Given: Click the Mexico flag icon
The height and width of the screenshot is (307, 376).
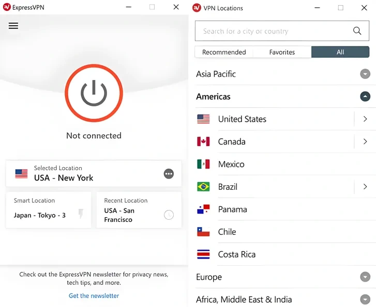Looking at the screenshot, I should pyautogui.click(x=203, y=164).
